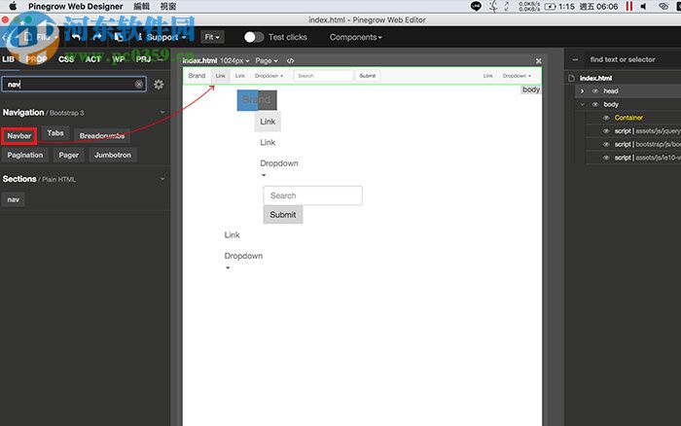Open the Pinegrow Web Designer menu
Screen dimensions: 681x426
[75, 6]
